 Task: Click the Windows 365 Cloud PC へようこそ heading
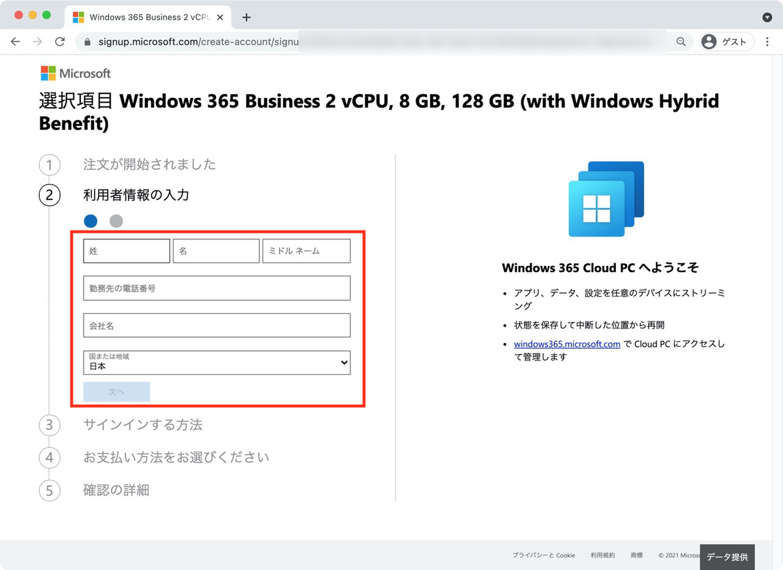[600, 268]
